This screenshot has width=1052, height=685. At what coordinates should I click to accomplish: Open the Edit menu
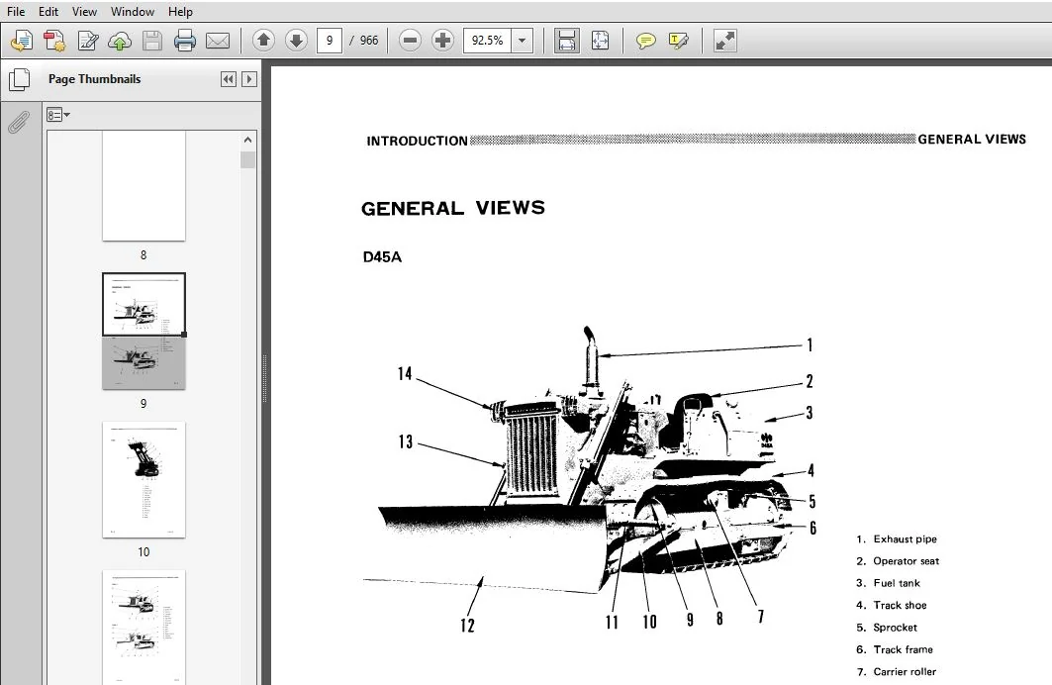tap(48, 12)
